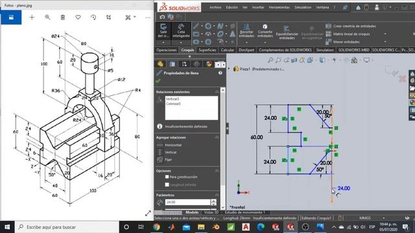Expand Salir del croquis dropdown arrow
The image size is (415, 233).
[x=163, y=43]
